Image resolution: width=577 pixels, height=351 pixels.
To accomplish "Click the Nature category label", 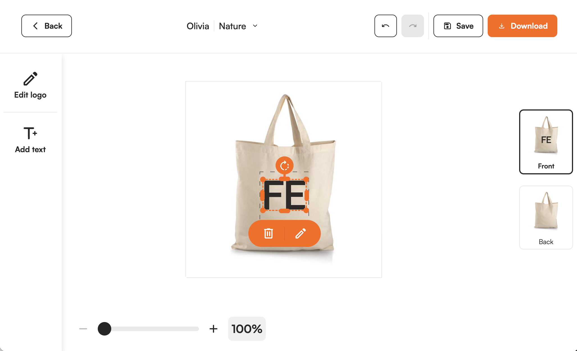I will [x=232, y=26].
